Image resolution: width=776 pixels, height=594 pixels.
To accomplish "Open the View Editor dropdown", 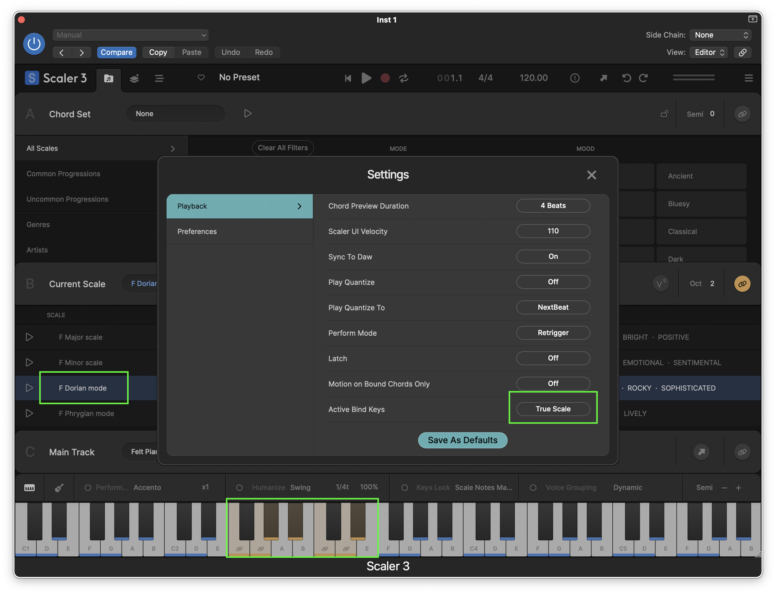I will pos(709,52).
